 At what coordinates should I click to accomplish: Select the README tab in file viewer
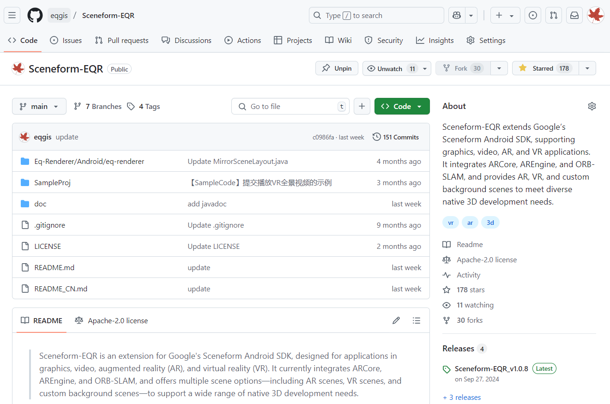[x=42, y=320]
